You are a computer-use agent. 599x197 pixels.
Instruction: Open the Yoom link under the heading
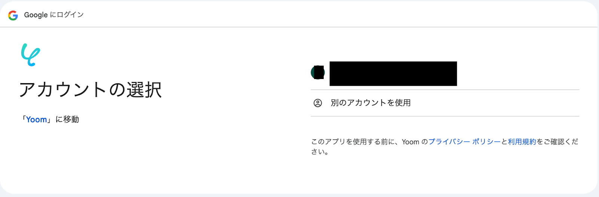coord(36,119)
